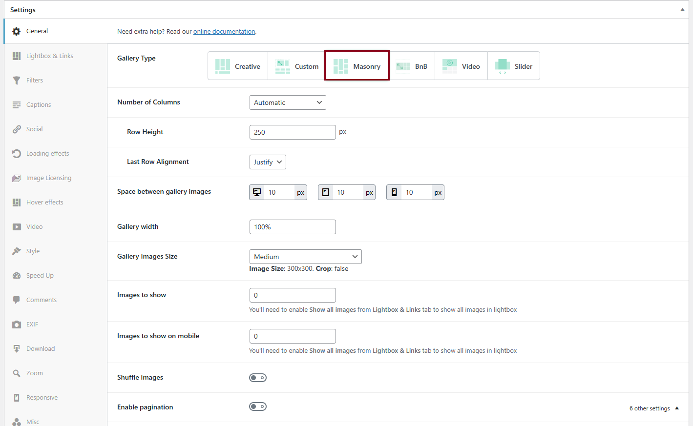Pick the BnB gallery type icon
This screenshot has width=693, height=426.
coord(403,66)
